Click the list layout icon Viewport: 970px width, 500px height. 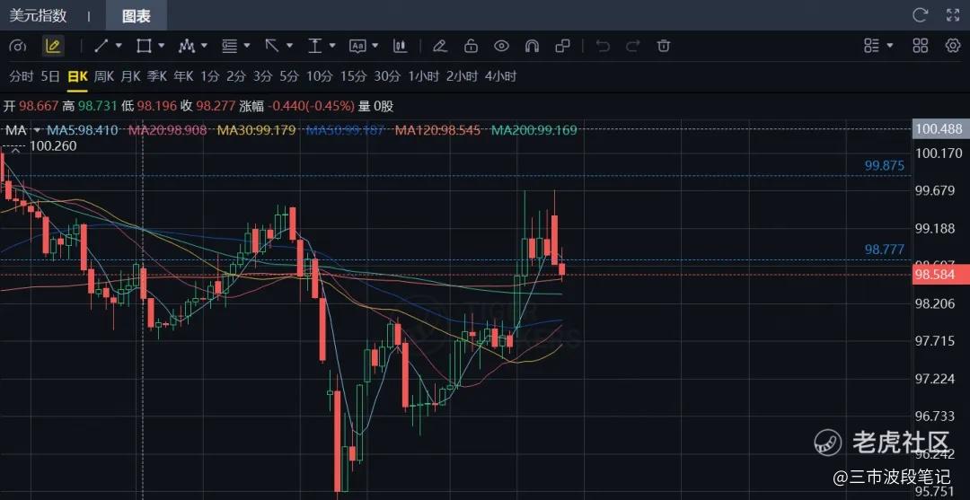871,45
